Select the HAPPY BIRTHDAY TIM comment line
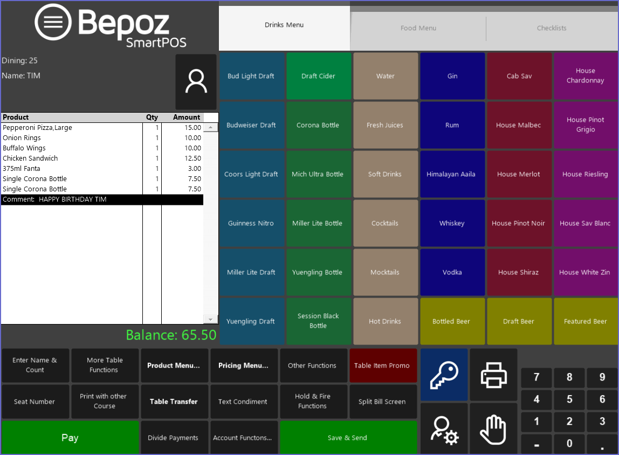 pos(102,199)
